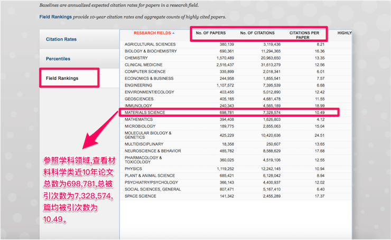
Task: Open the Citation Rates tab
Action: click(61, 39)
